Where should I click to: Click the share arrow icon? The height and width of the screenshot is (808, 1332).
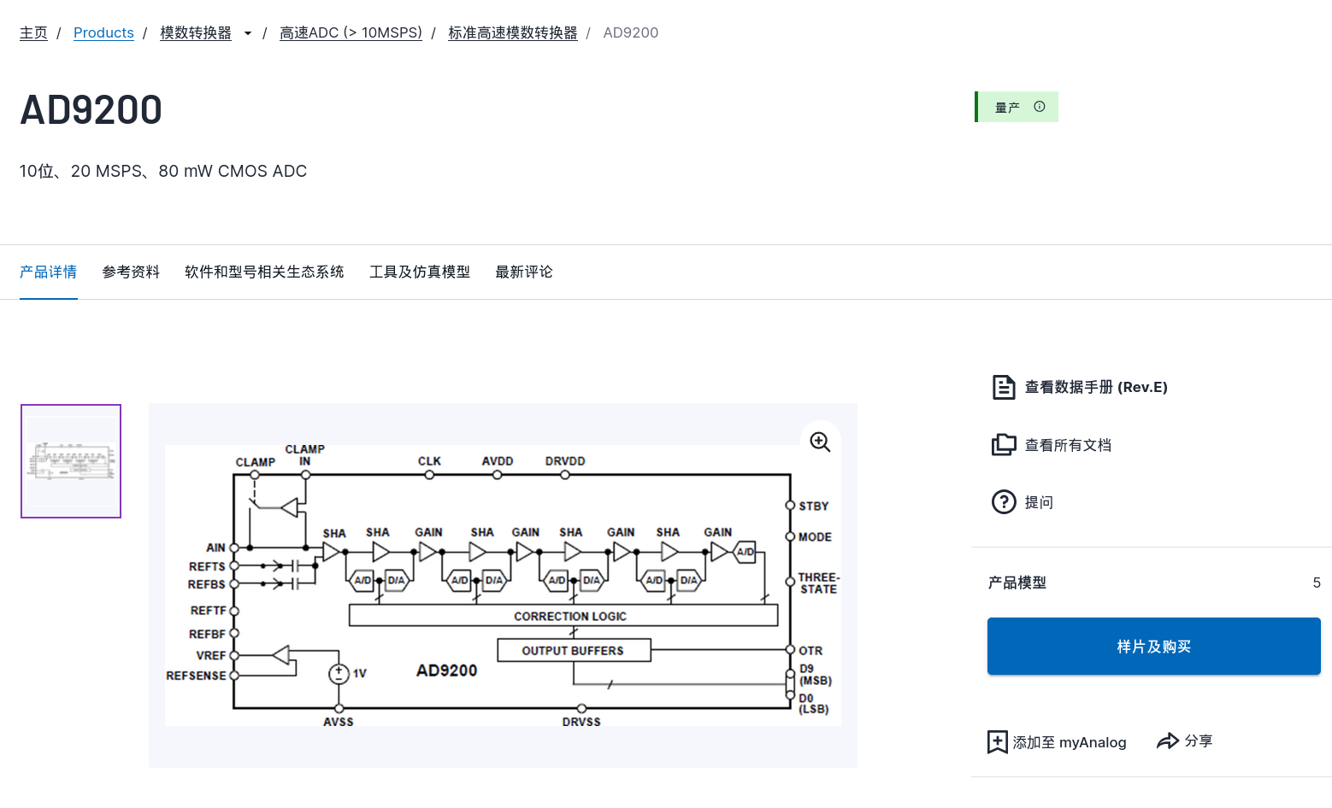1168,741
